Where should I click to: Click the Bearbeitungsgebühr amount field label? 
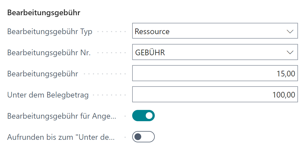click(43, 74)
